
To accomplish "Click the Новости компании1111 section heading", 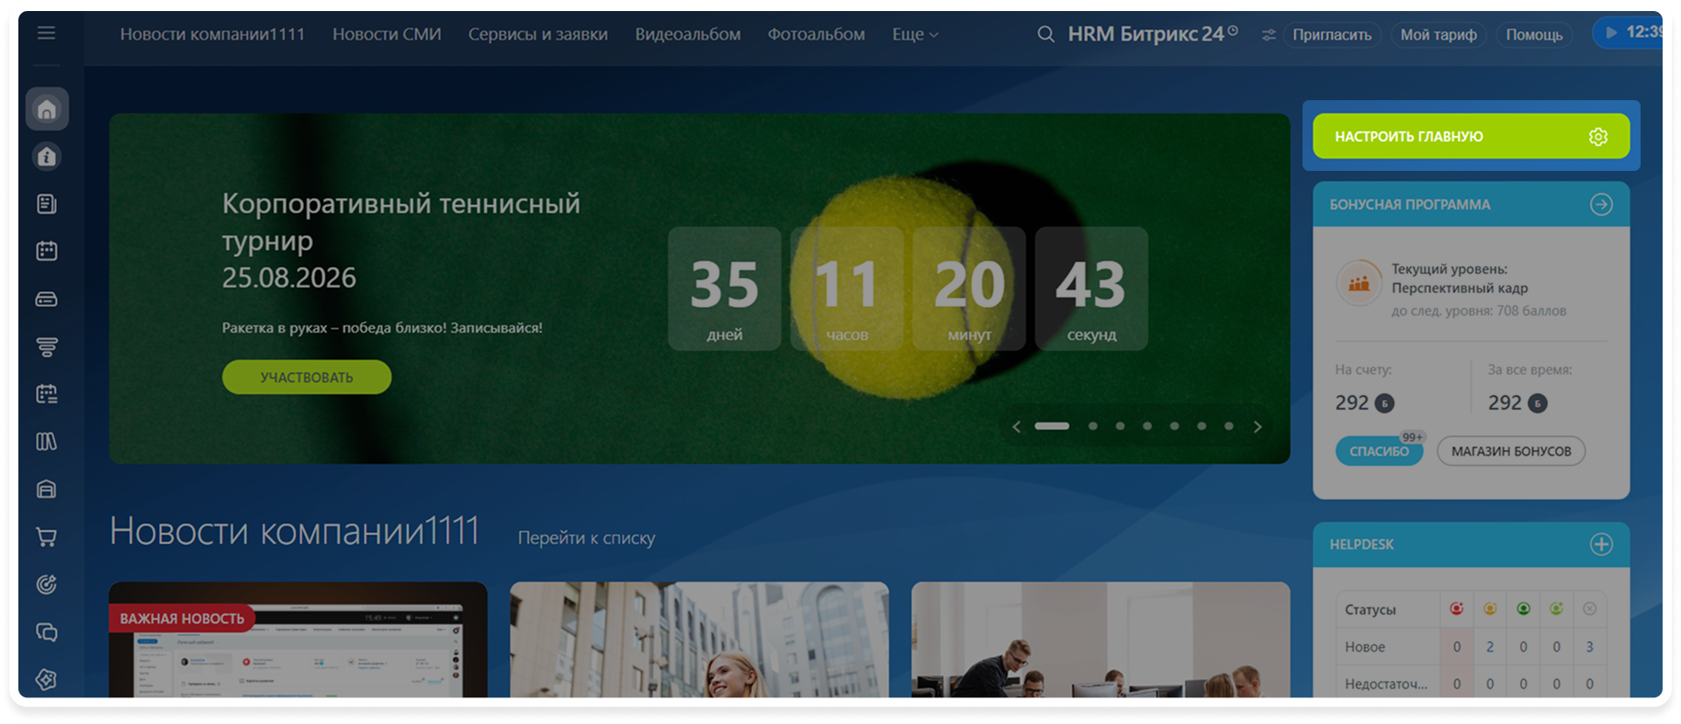I will coord(294,531).
